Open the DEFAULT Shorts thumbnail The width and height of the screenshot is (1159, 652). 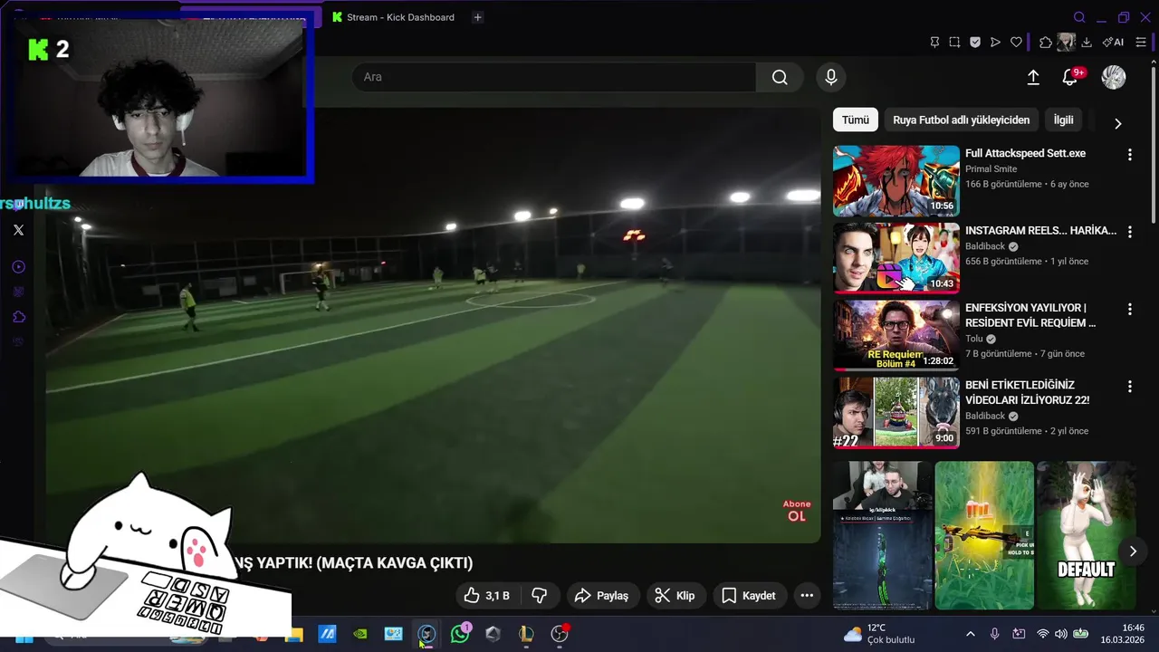[x=1086, y=535]
